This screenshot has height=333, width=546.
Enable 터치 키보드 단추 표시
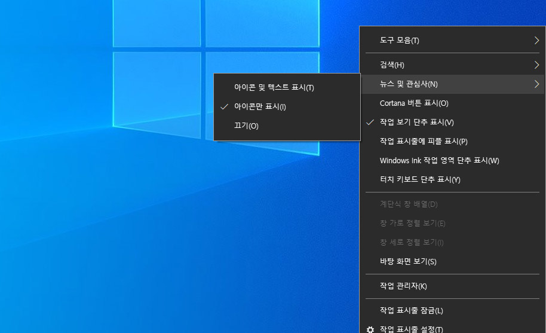coord(419,179)
